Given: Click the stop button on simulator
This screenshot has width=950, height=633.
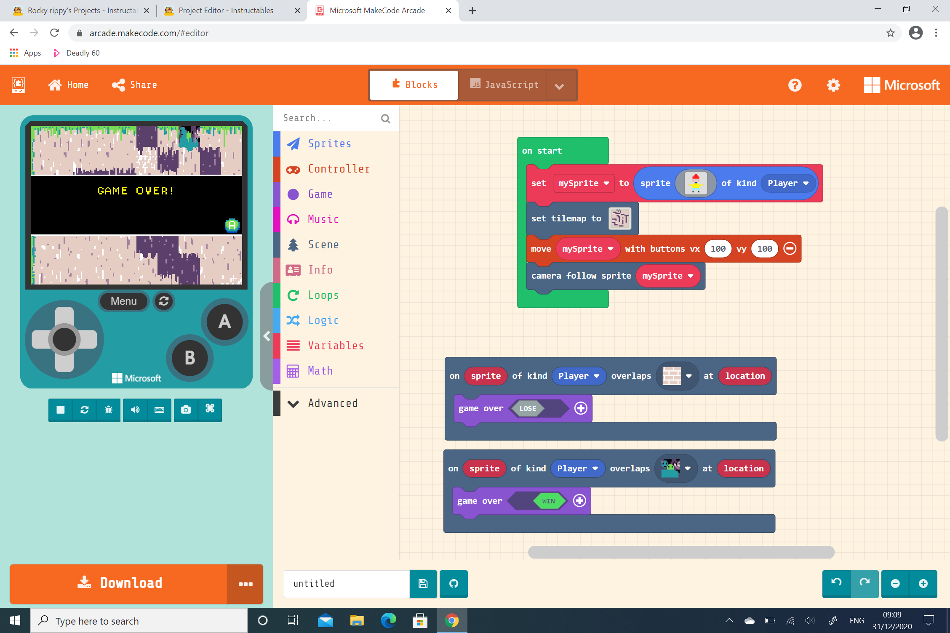Looking at the screenshot, I should coord(60,410).
